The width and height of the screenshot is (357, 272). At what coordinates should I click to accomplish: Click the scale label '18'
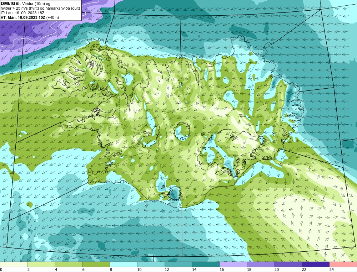[249, 270]
